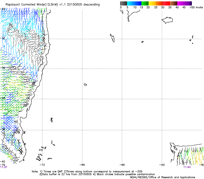The image size is (204, 179).
Task: Click the yellow 20-25 knots legend segment
Action: tap(152, 3)
